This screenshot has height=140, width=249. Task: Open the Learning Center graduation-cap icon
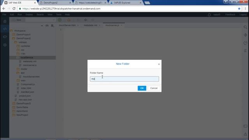click(5, 37)
